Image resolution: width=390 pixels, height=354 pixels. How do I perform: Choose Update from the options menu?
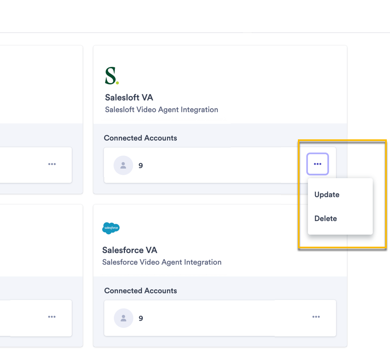click(327, 195)
